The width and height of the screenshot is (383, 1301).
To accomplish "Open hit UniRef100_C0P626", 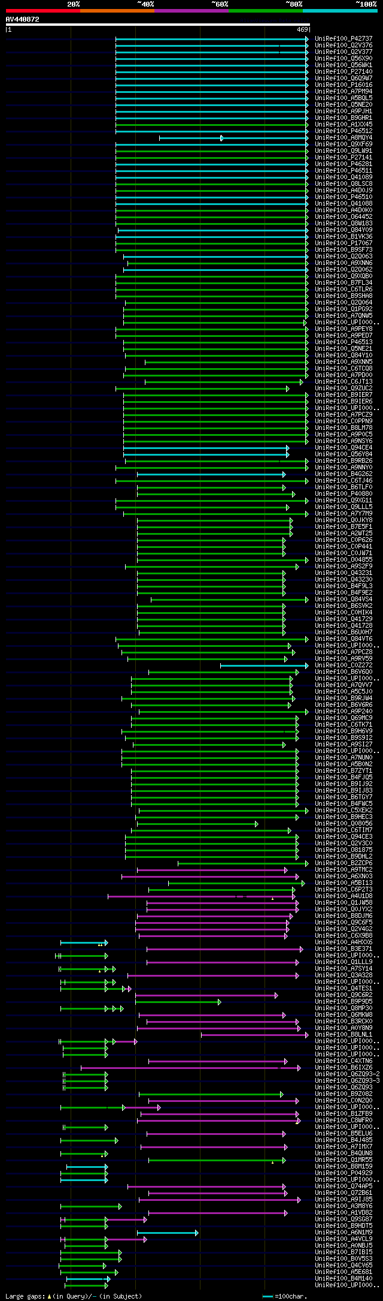I will 344,540.
